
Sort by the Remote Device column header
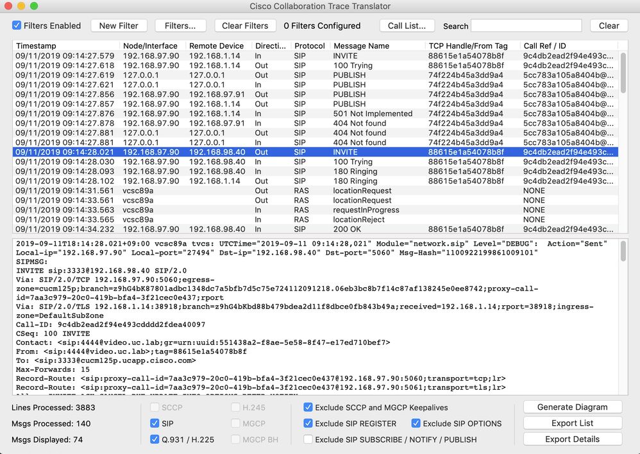[219, 46]
